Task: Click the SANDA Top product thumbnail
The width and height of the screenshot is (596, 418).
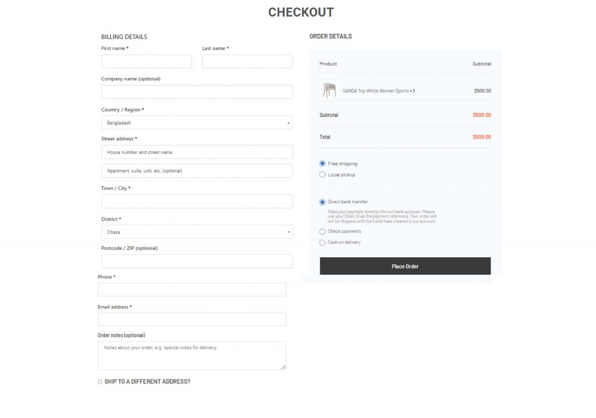Action: 329,91
